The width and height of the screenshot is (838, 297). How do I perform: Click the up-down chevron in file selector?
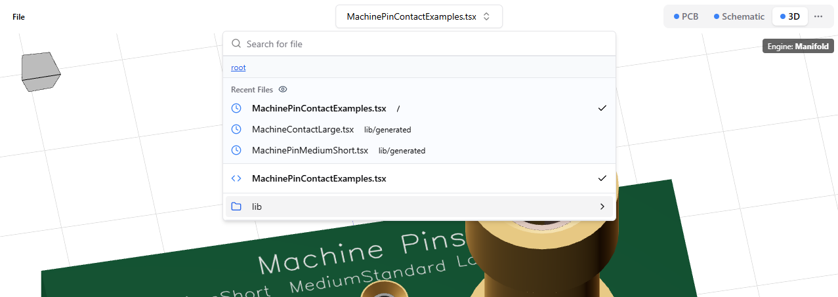(x=486, y=17)
